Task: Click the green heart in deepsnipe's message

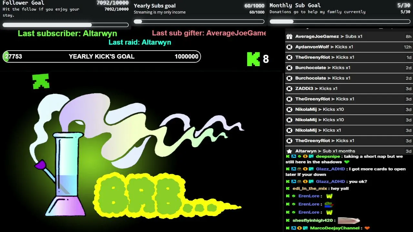Action: pyautogui.click(x=347, y=162)
